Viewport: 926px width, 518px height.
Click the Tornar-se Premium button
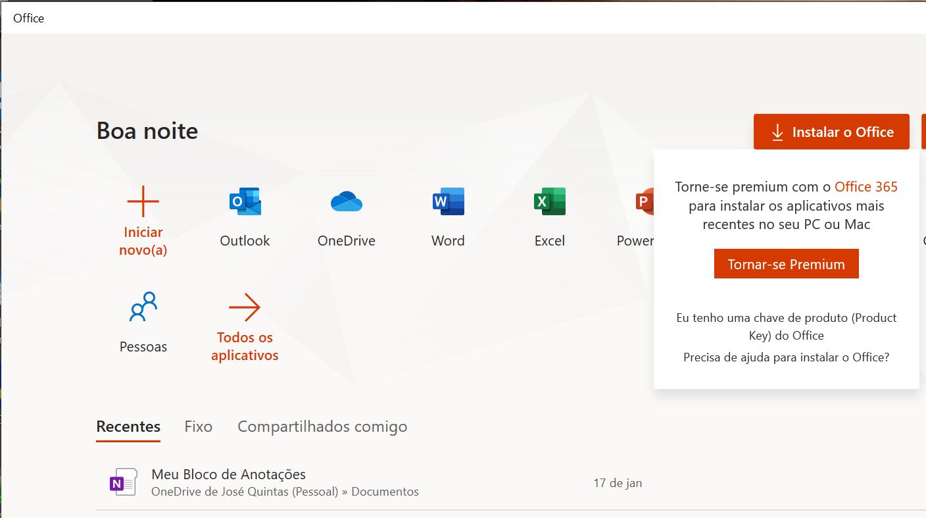(x=787, y=264)
